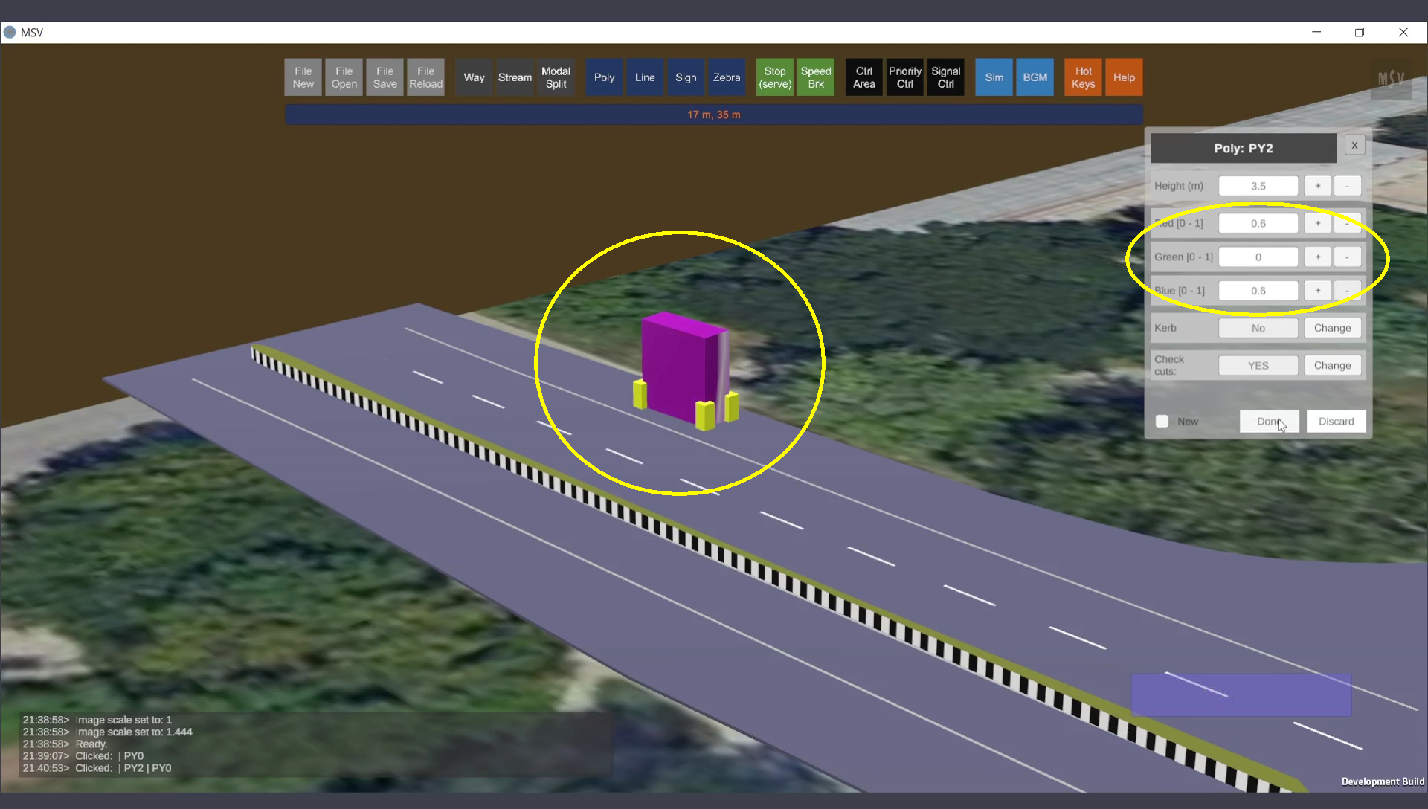Open the Way menu button
Image resolution: width=1428 pixels, height=809 pixels.
pos(474,77)
